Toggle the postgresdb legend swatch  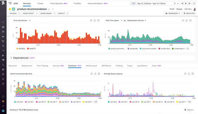pyautogui.click(x=128, y=49)
